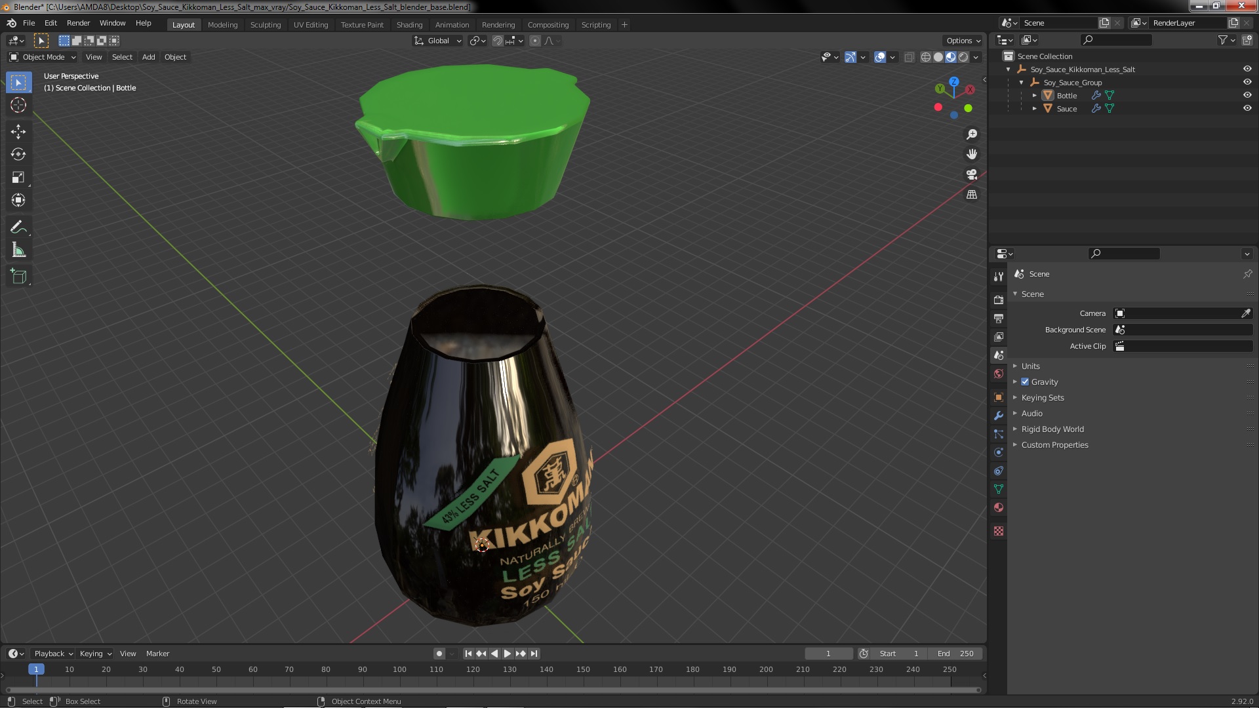
Task: Activate the Scale tool
Action: 18,177
